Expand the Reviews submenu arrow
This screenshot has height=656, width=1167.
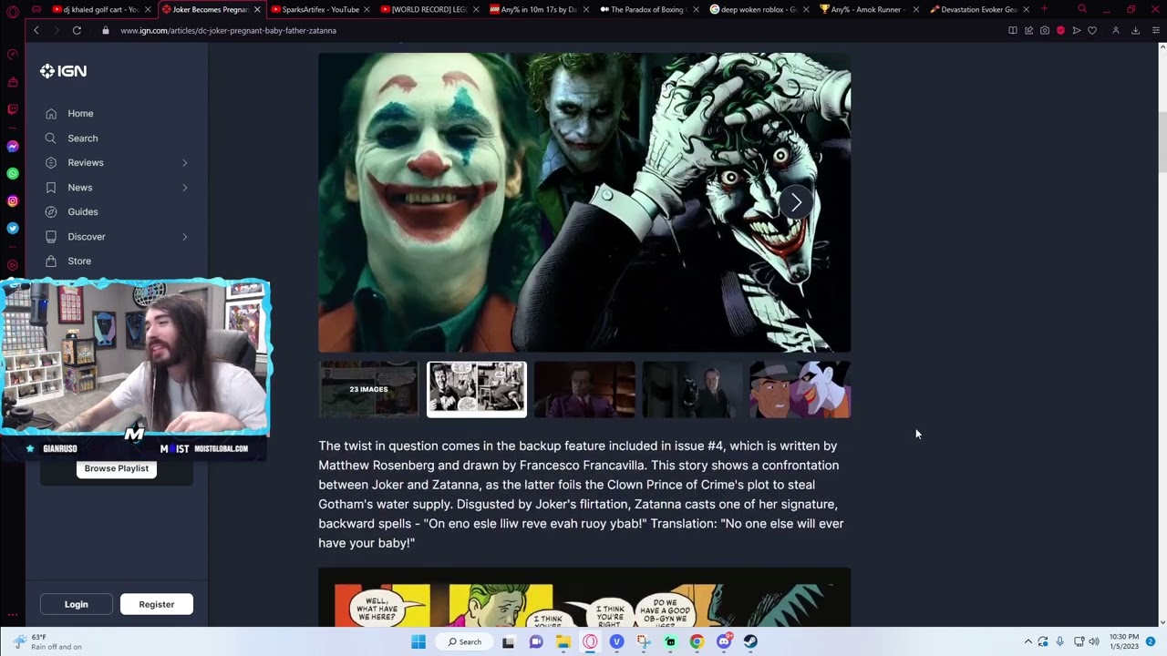coord(184,163)
